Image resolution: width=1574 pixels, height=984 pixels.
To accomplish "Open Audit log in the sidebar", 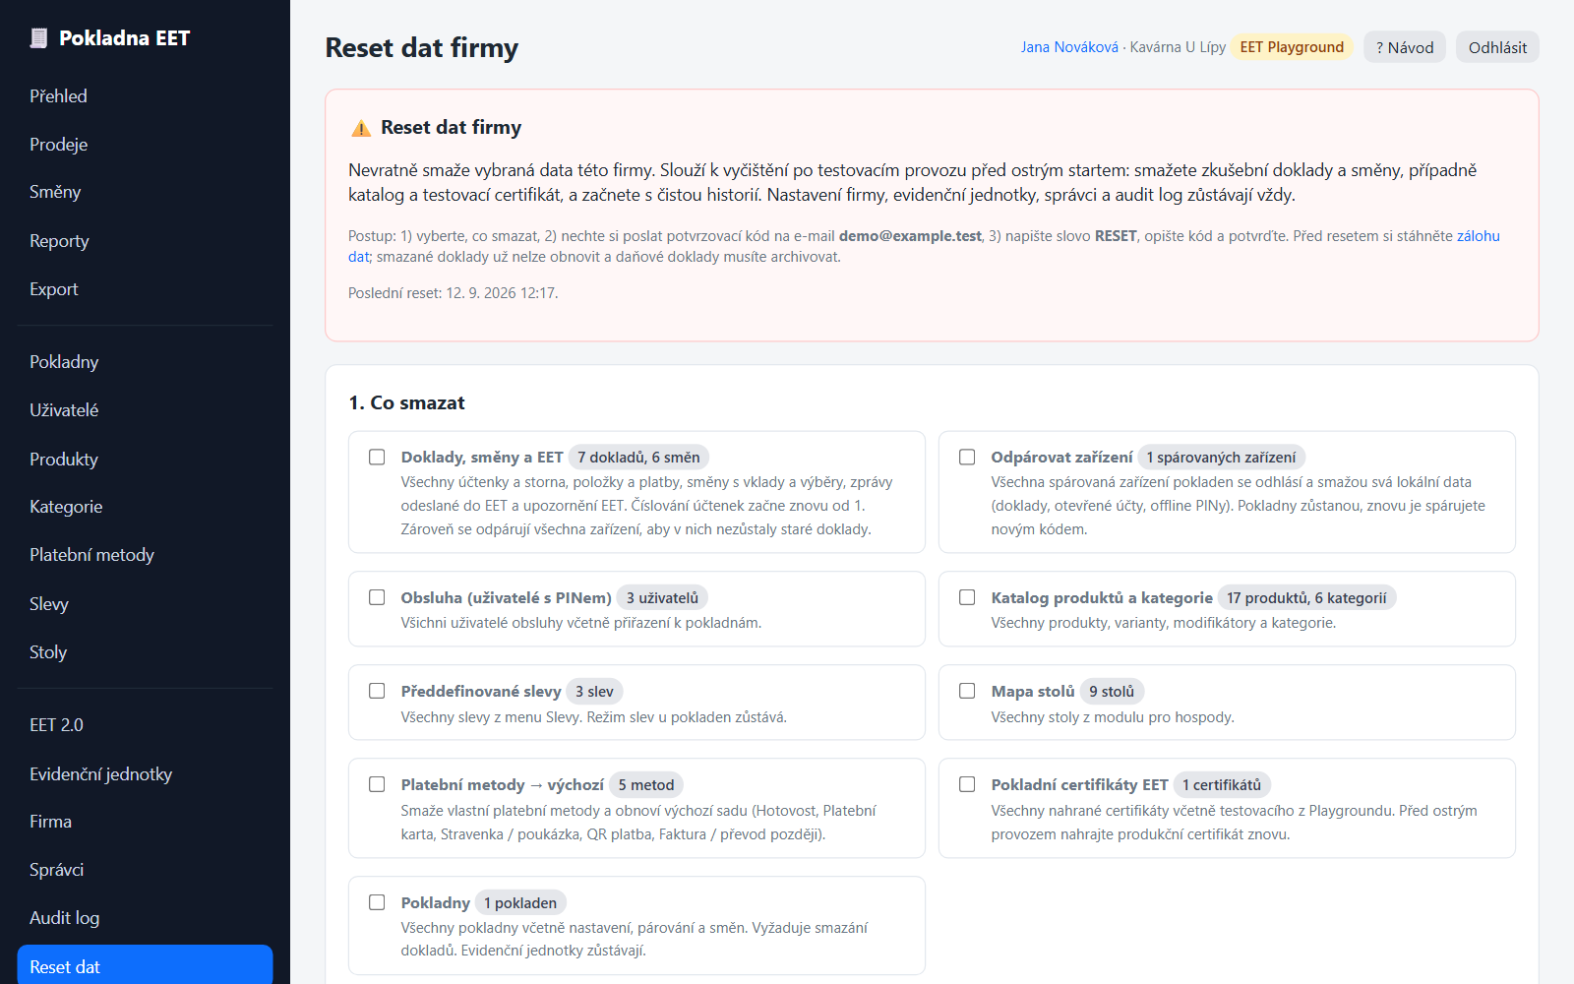I will point(145,918).
